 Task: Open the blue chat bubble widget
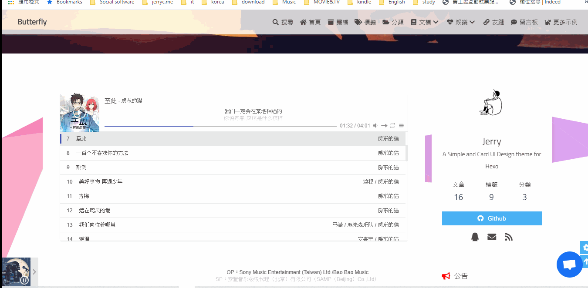(x=569, y=265)
